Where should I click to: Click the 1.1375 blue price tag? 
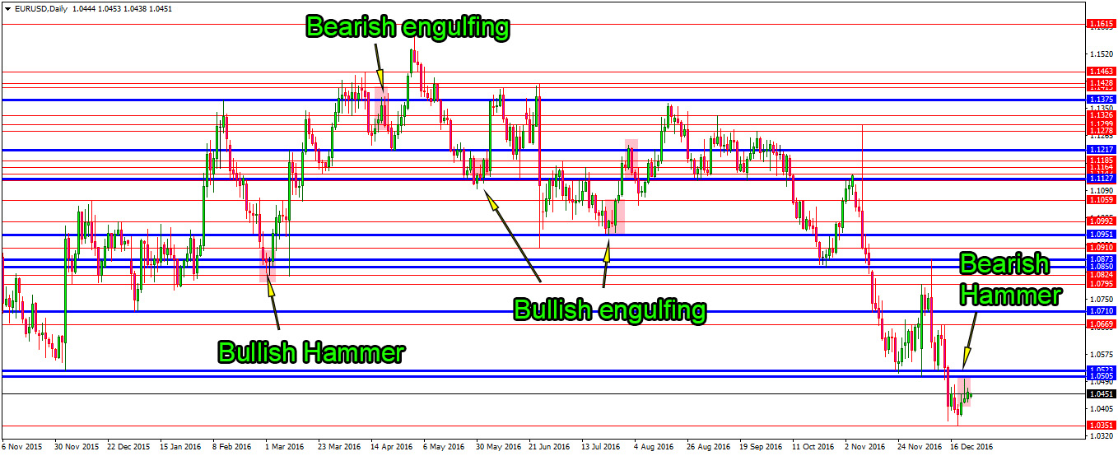coord(1101,100)
